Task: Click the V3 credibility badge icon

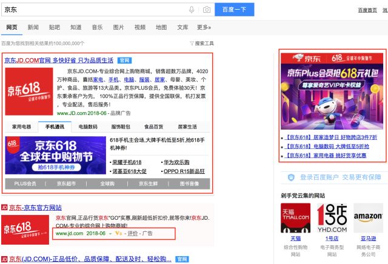Action: 118,233
